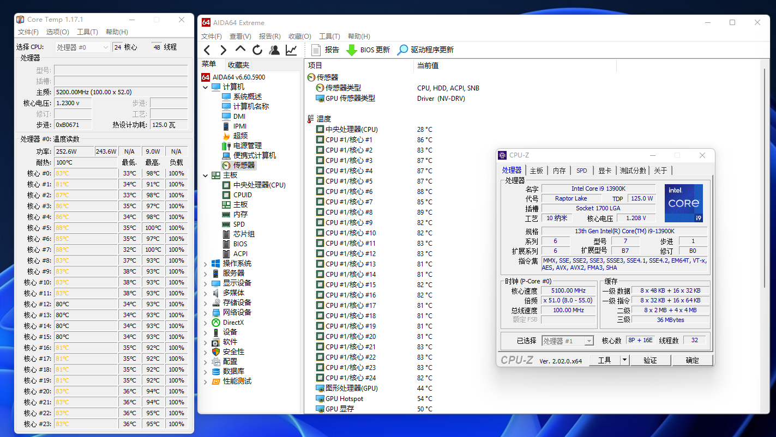The width and height of the screenshot is (776, 437).
Task: Collapse the 计算机 tree node
Action: pos(206,87)
